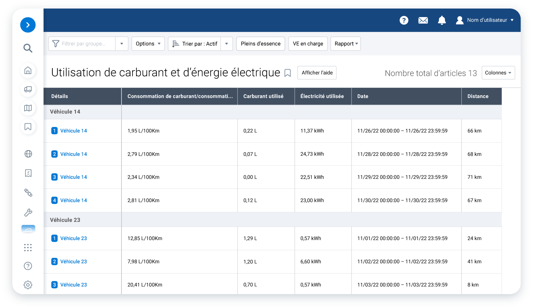
Task: Open the notifications bell icon
Action: click(442, 20)
